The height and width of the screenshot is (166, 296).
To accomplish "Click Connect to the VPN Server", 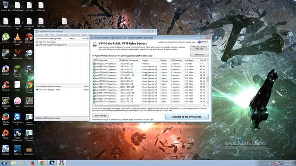I will (x=186, y=117).
